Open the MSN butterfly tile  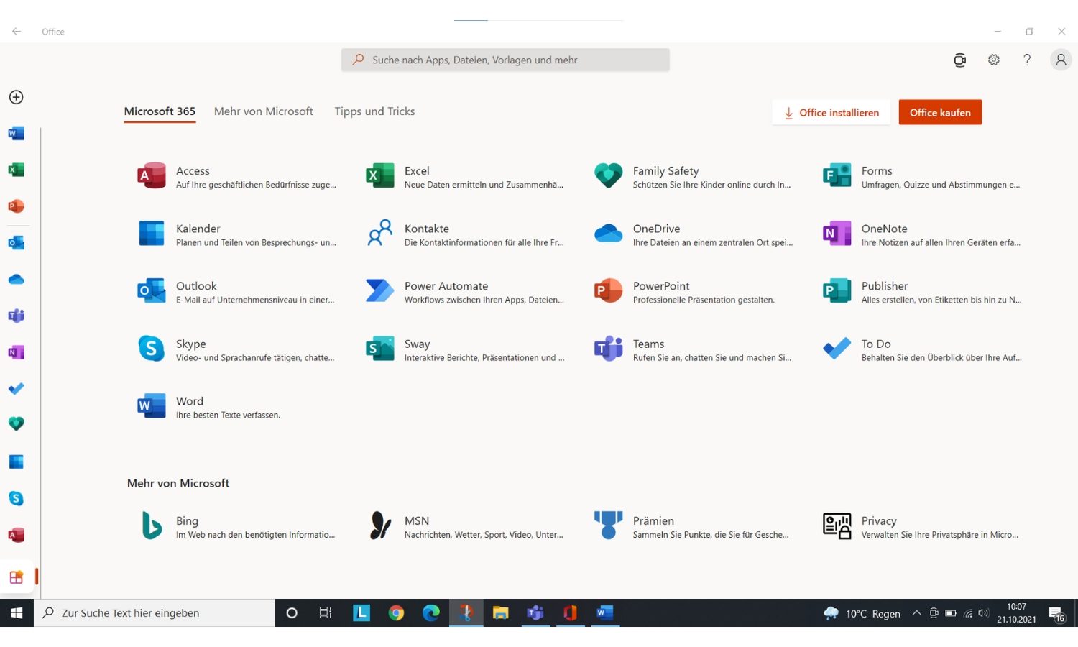(465, 526)
